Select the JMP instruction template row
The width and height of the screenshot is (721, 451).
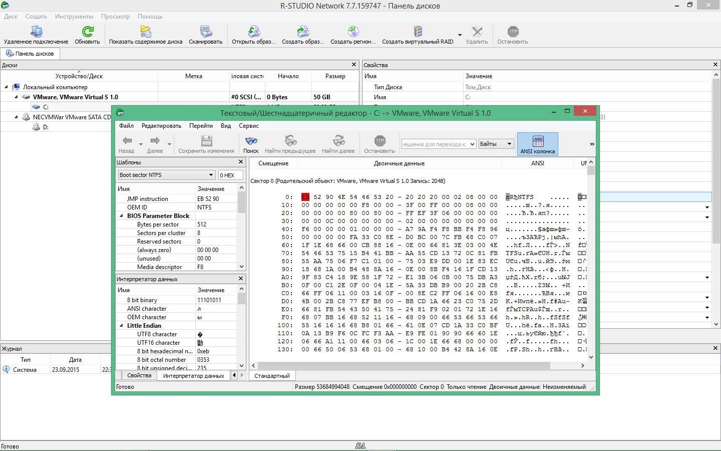(x=176, y=199)
